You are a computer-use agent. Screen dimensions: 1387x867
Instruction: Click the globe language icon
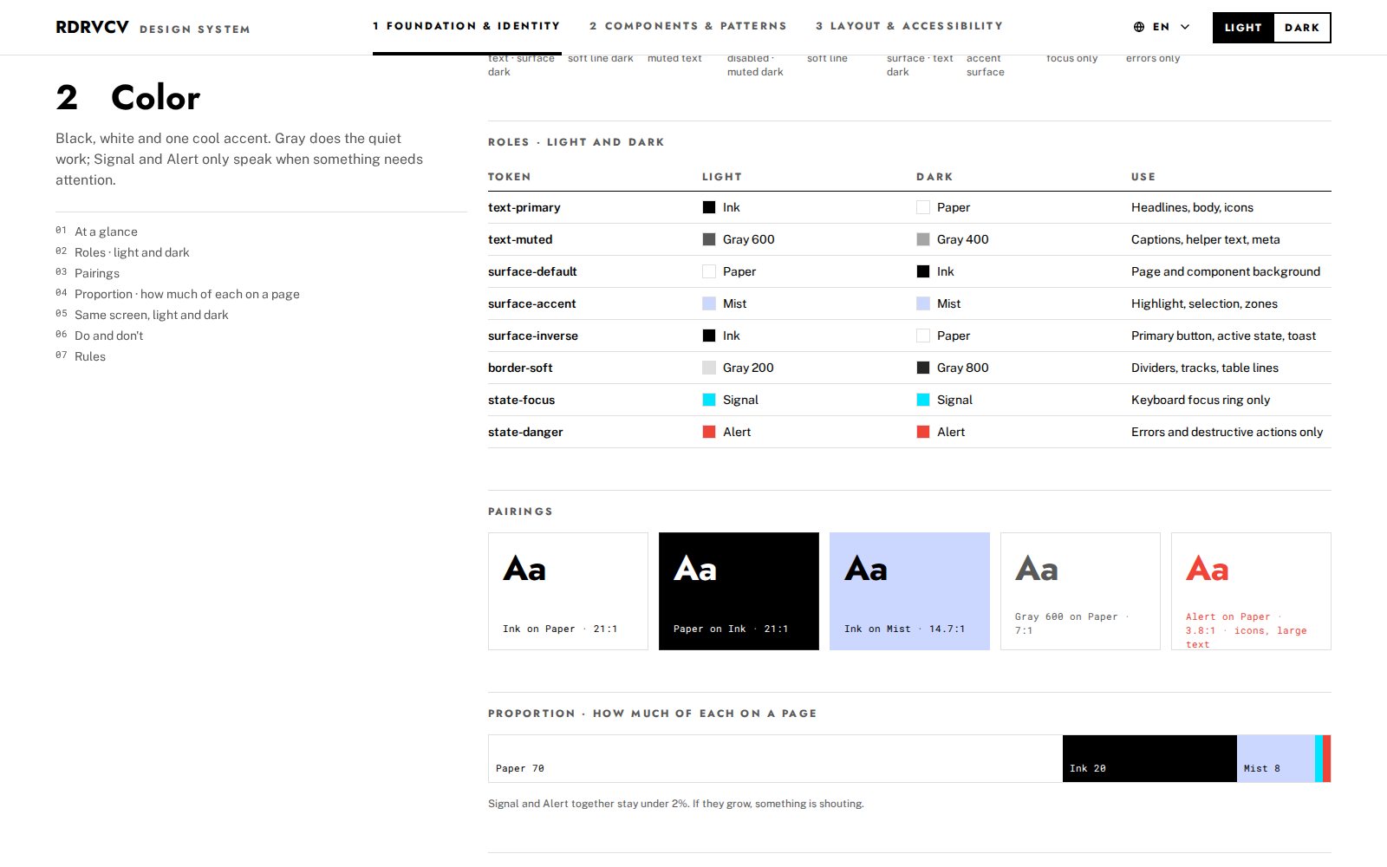[x=1139, y=27]
